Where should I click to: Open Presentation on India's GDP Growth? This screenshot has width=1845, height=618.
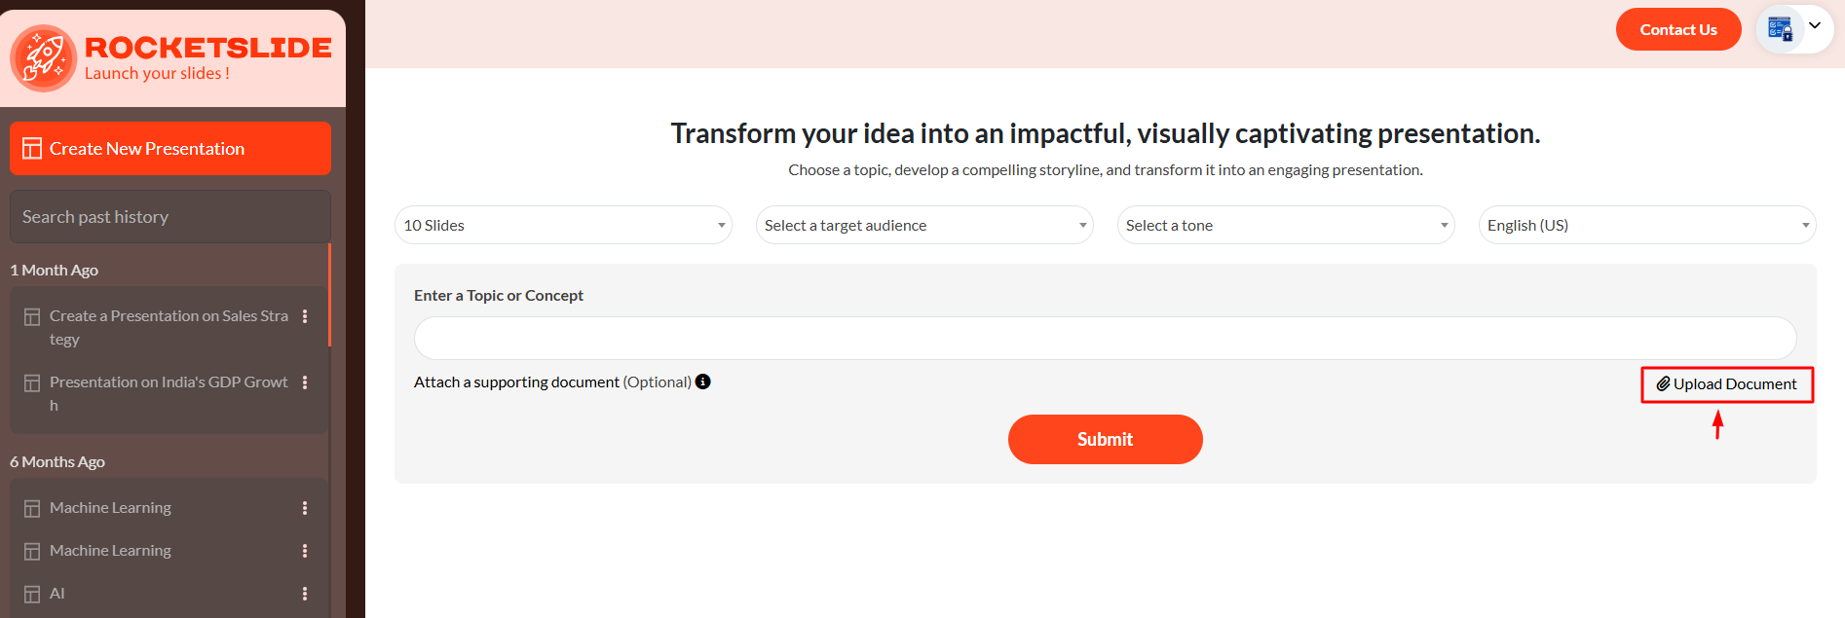(x=169, y=393)
